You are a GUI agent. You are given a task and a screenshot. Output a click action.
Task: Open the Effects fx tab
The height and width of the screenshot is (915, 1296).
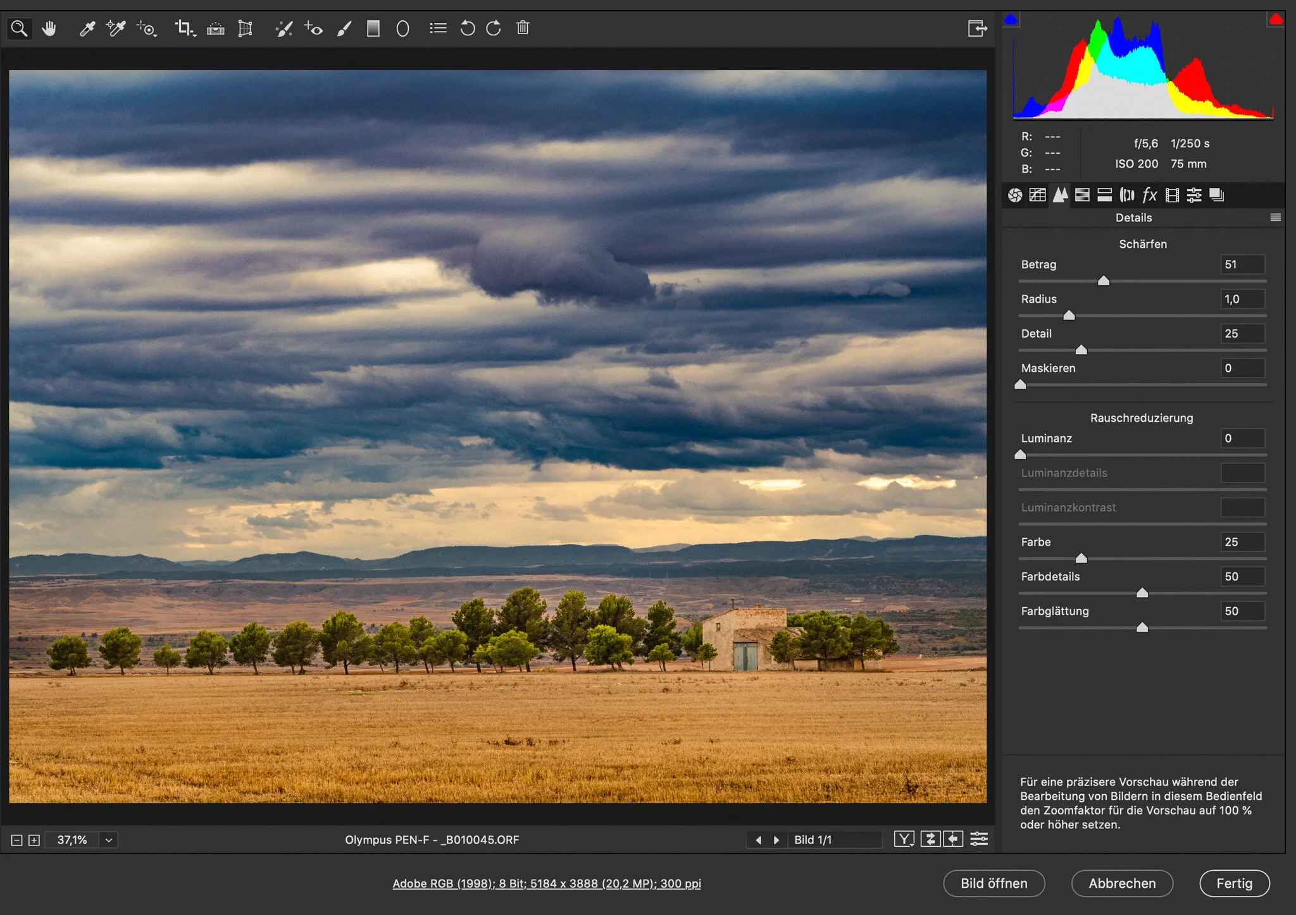coord(1150,195)
